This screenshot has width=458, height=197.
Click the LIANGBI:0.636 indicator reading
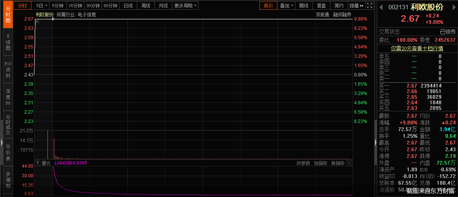[x=71, y=163]
